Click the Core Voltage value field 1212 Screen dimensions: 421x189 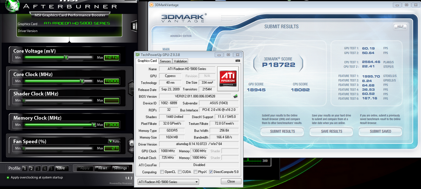111,58
